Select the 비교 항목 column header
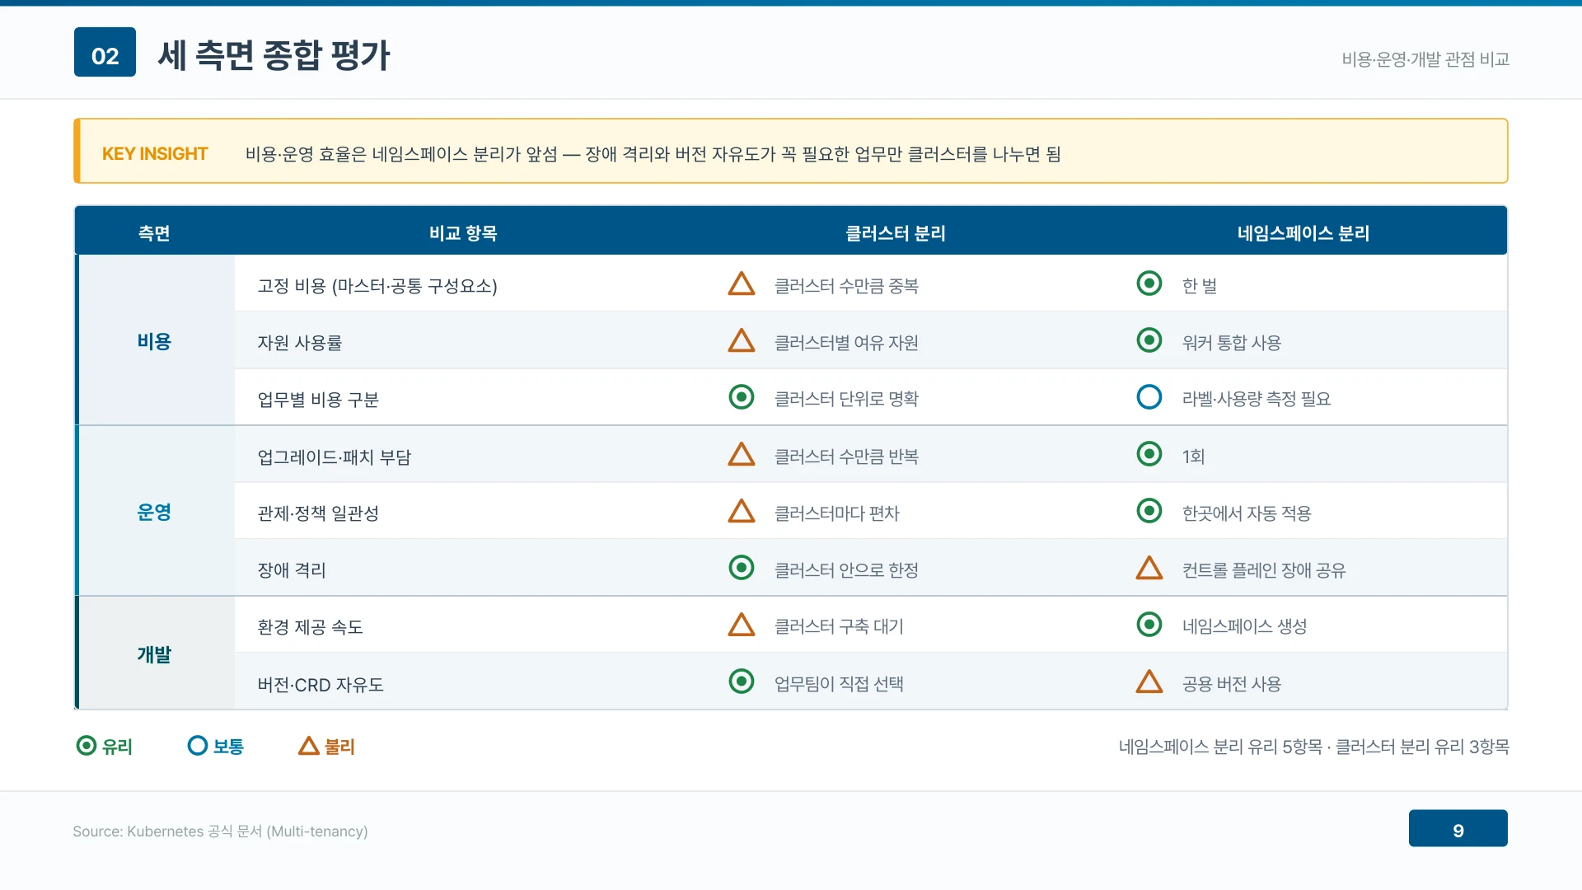 coord(463,233)
